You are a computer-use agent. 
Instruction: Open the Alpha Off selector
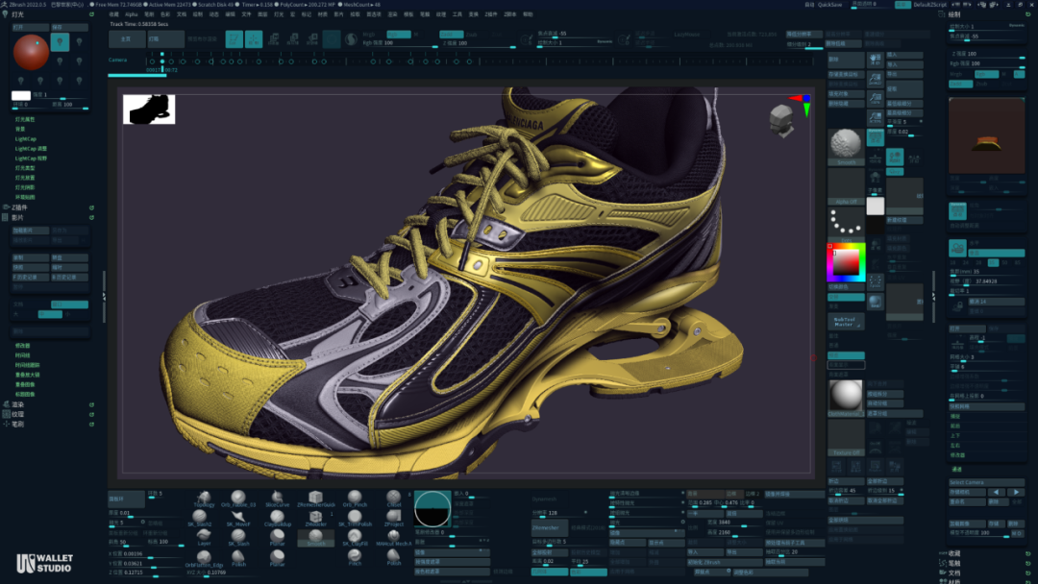point(846,187)
